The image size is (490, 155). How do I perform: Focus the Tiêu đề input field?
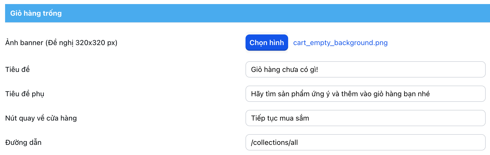[365, 69]
